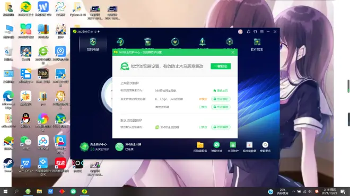Open the 搜索更多 search more tool
350x196 pixels.
pyautogui.click(x=265, y=147)
